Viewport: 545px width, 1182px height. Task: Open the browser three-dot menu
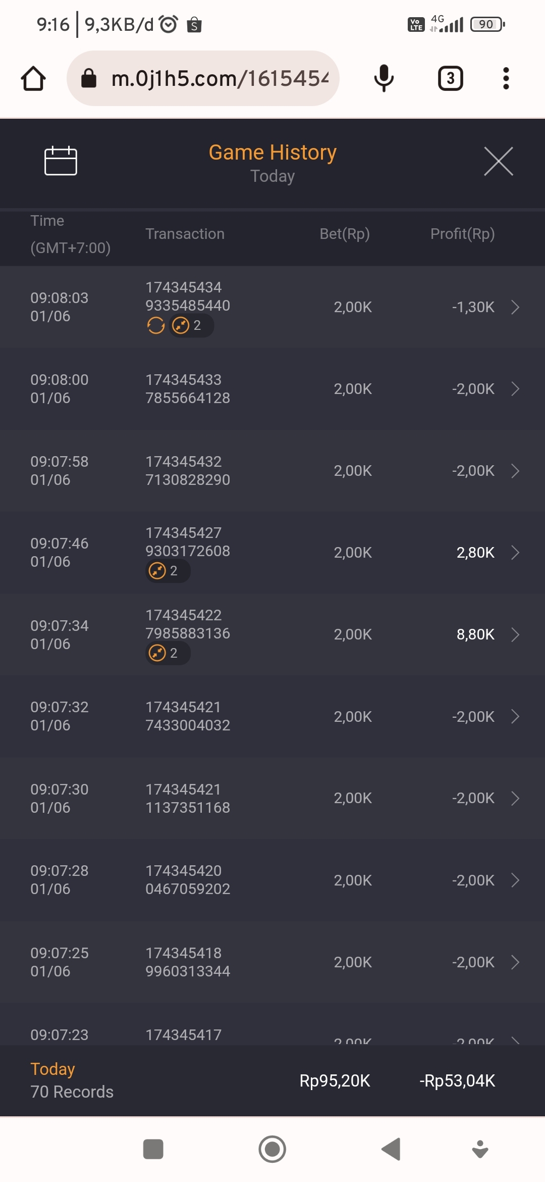click(506, 79)
